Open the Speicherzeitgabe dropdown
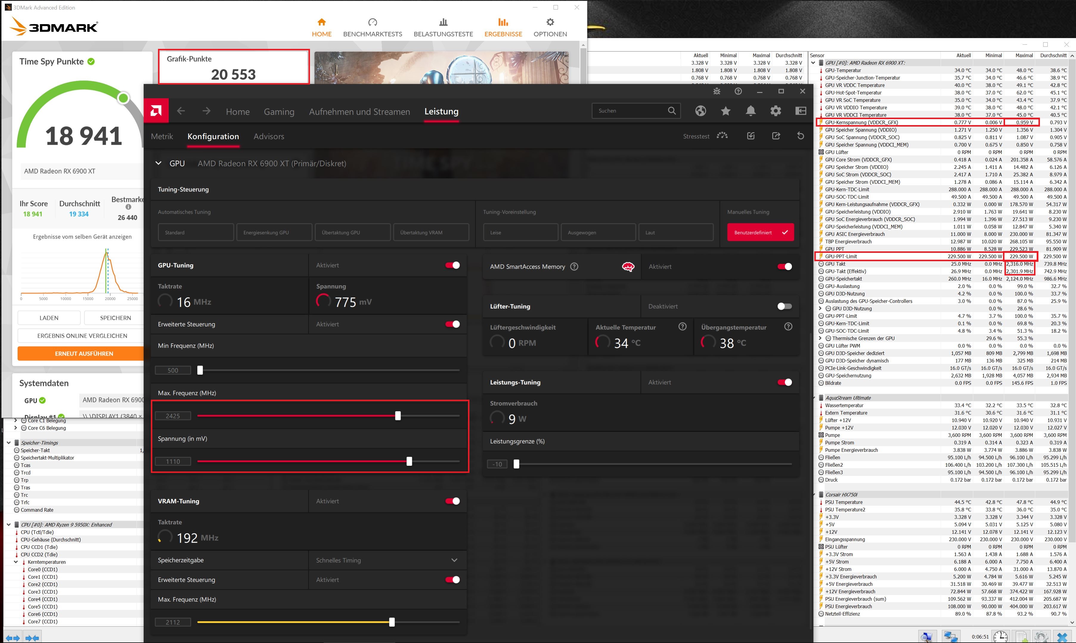 click(x=454, y=560)
